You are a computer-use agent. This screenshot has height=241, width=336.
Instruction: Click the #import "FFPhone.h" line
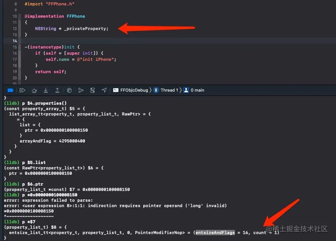(49, 4)
